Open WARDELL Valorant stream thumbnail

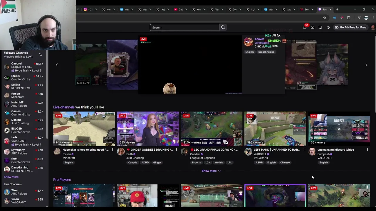(x=275, y=129)
